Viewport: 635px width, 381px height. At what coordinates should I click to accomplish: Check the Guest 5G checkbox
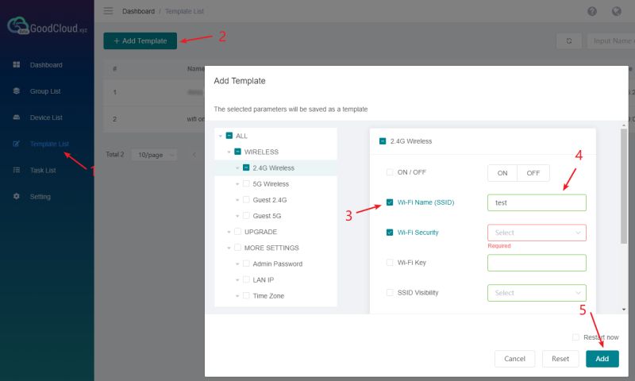point(246,215)
